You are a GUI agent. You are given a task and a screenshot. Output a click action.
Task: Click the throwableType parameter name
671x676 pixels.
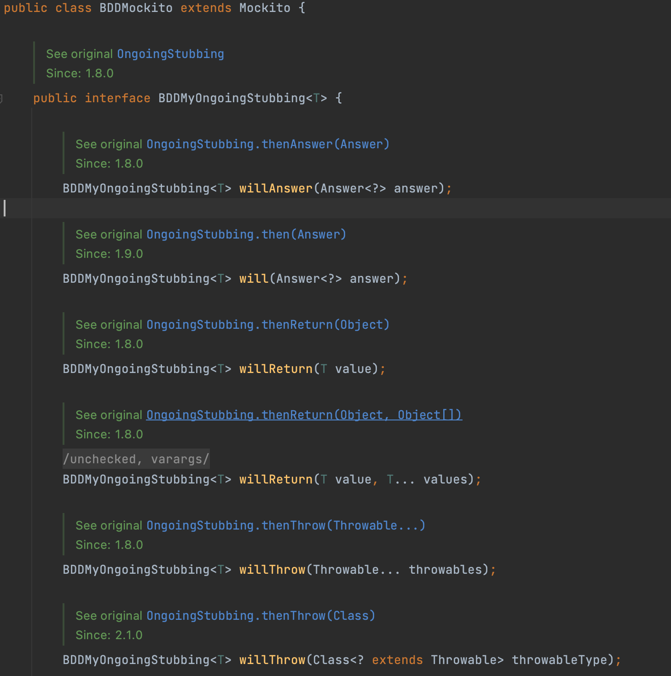pos(560,660)
